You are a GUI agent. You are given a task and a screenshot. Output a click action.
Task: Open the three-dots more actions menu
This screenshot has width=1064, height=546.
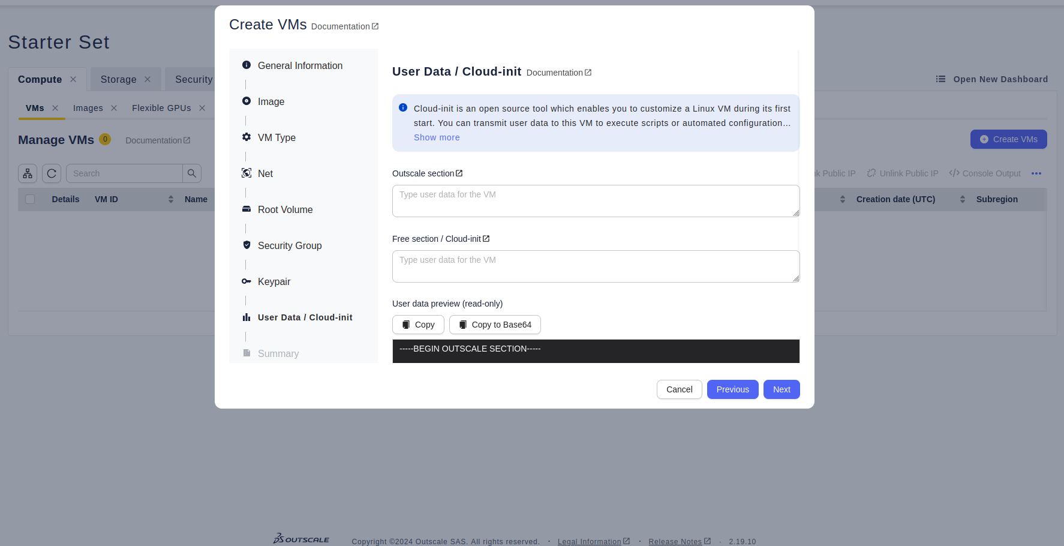pos(1036,173)
